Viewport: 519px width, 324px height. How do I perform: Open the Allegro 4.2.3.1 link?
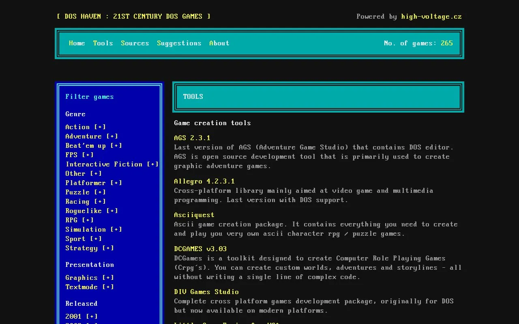(204, 181)
